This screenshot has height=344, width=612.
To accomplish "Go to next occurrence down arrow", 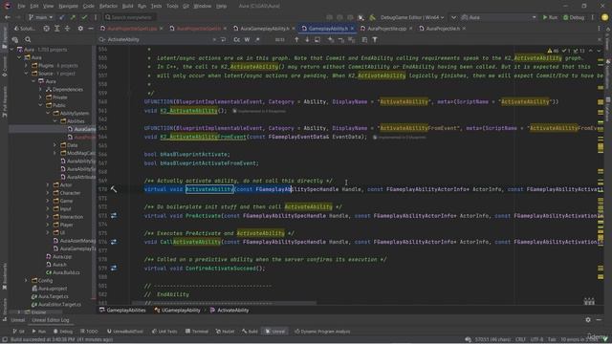I will tap(307, 39).
